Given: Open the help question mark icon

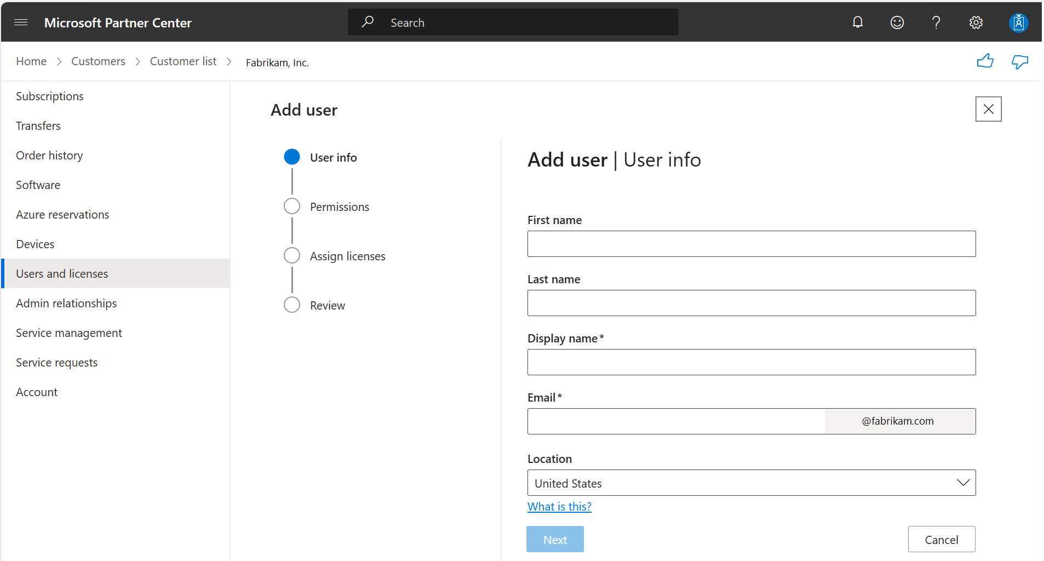Looking at the screenshot, I should [936, 22].
